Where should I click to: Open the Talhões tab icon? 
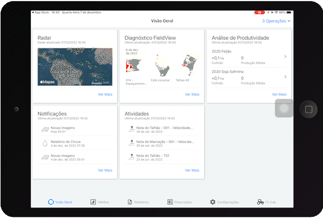coord(93,202)
